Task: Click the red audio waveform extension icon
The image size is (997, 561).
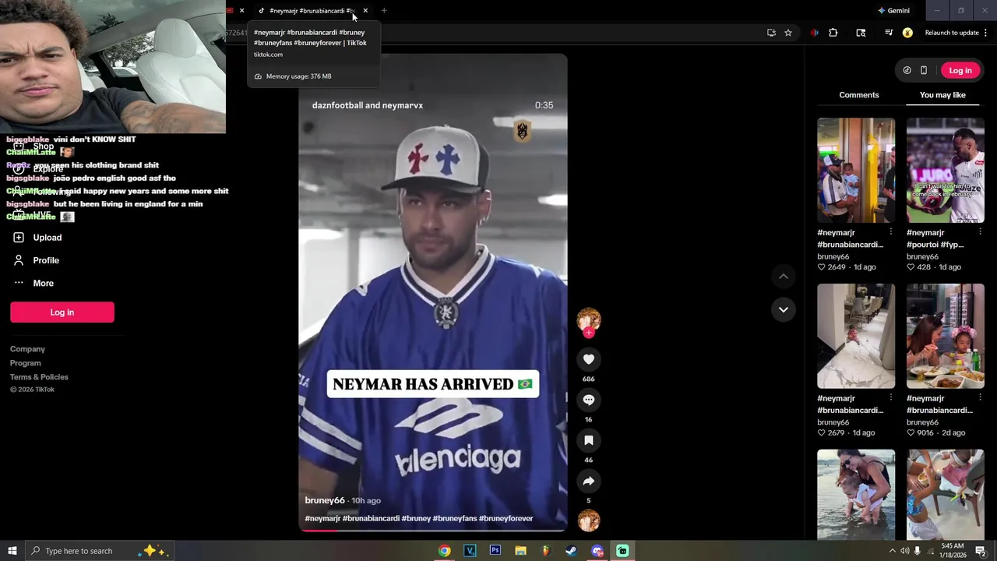Action: (814, 33)
